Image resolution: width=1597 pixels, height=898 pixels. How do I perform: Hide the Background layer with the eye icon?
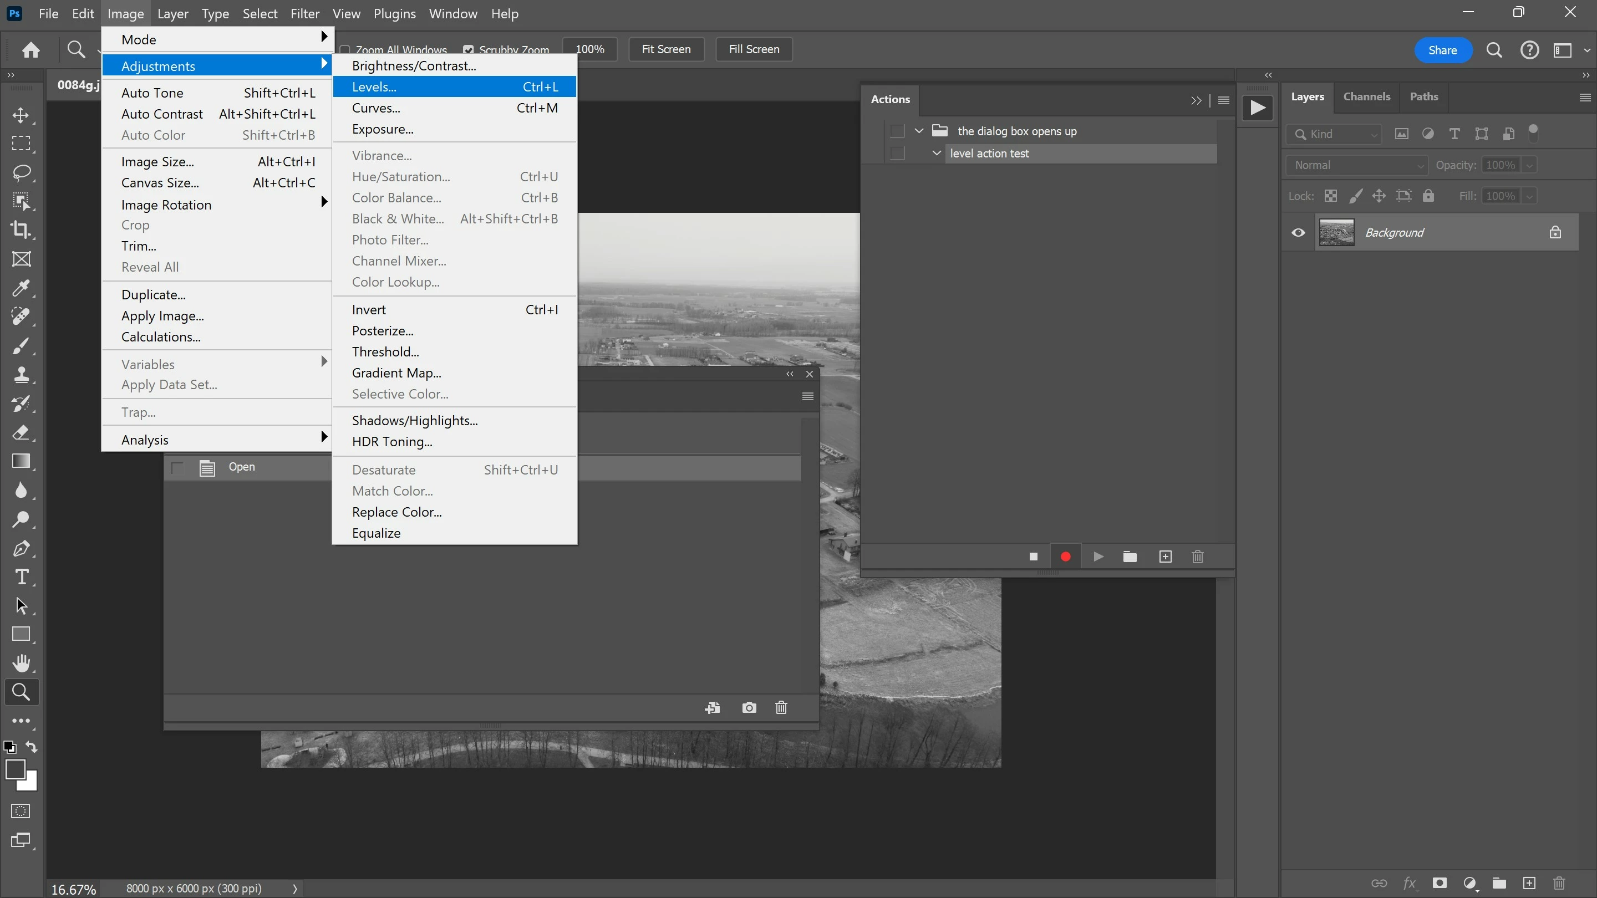coord(1298,233)
